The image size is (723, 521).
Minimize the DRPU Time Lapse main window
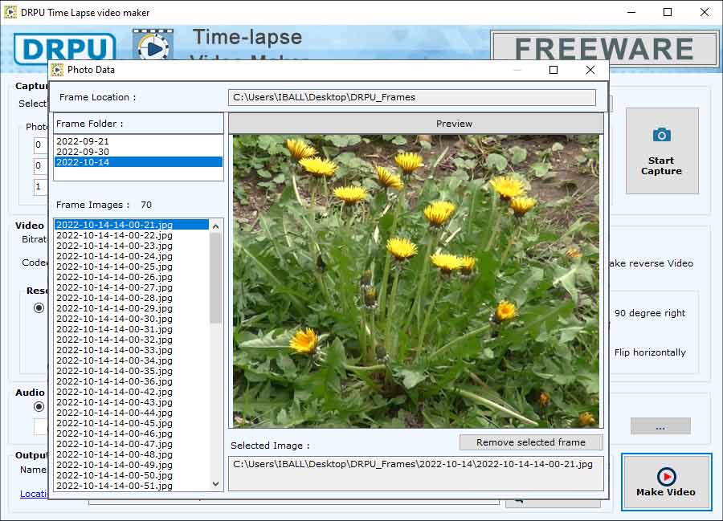tap(631, 12)
